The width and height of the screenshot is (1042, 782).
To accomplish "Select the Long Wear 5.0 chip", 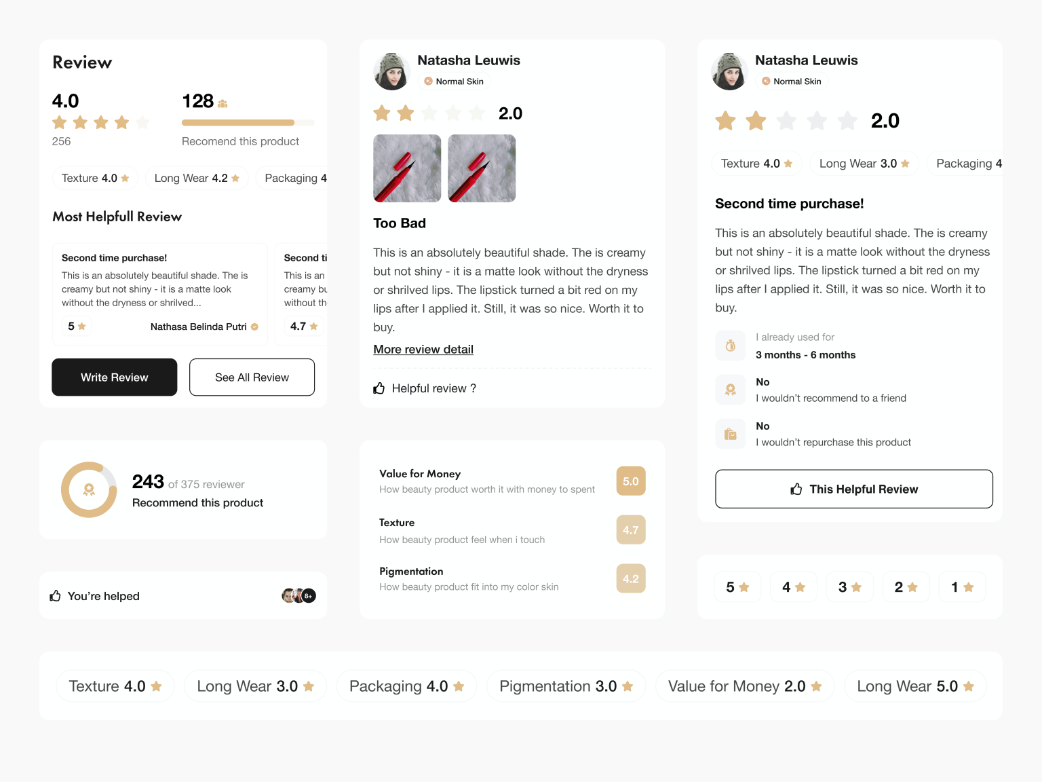I will (914, 686).
